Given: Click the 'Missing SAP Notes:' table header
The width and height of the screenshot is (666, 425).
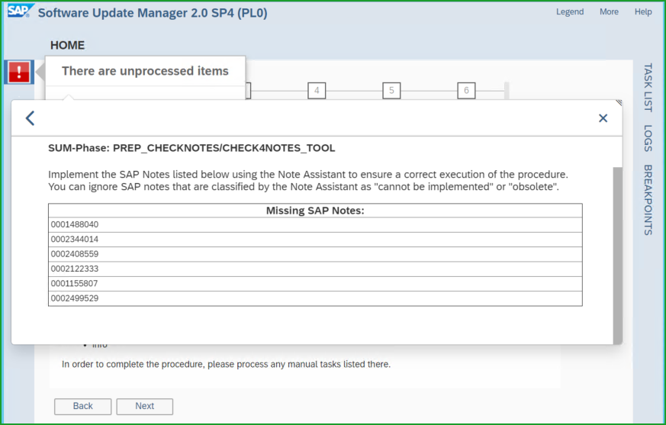Looking at the screenshot, I should [315, 211].
